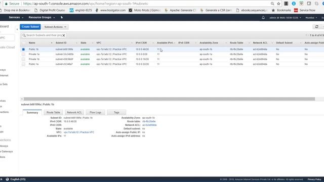Sort by the IPv4 CIDR column header

pyautogui.click(x=141, y=43)
